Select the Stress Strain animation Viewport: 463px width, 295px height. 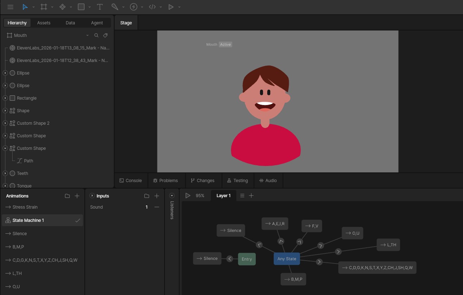coord(25,207)
